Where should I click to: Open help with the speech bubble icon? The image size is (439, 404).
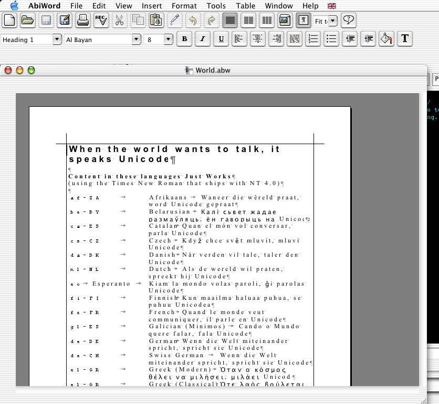[x=349, y=21]
